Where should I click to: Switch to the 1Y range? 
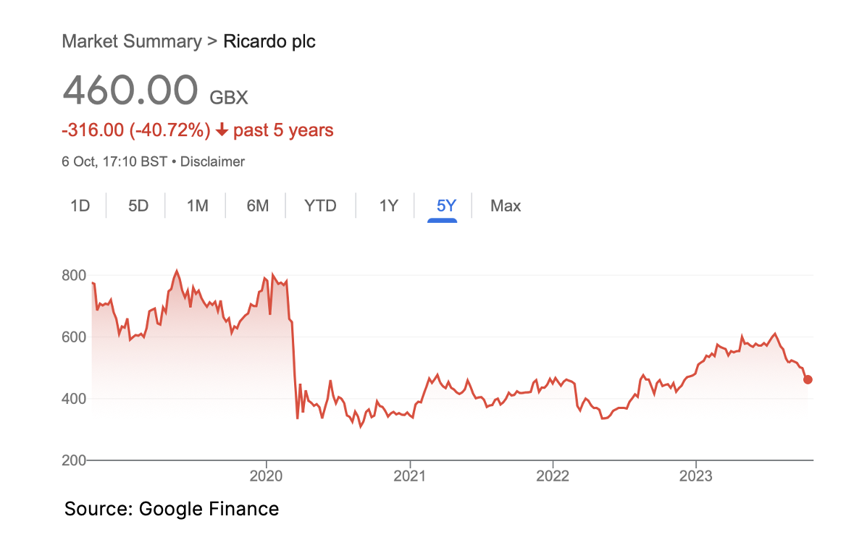coord(388,206)
